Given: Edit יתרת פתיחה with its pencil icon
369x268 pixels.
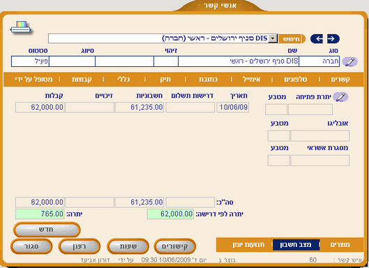Looking at the screenshot, I should (340, 97).
